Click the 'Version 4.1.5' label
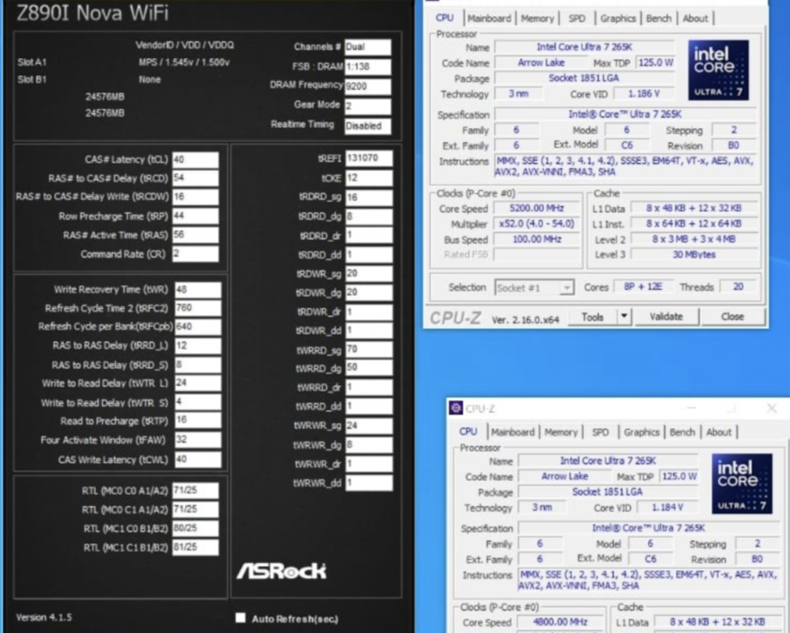Viewport: 790px width, 633px height. pyautogui.click(x=44, y=617)
